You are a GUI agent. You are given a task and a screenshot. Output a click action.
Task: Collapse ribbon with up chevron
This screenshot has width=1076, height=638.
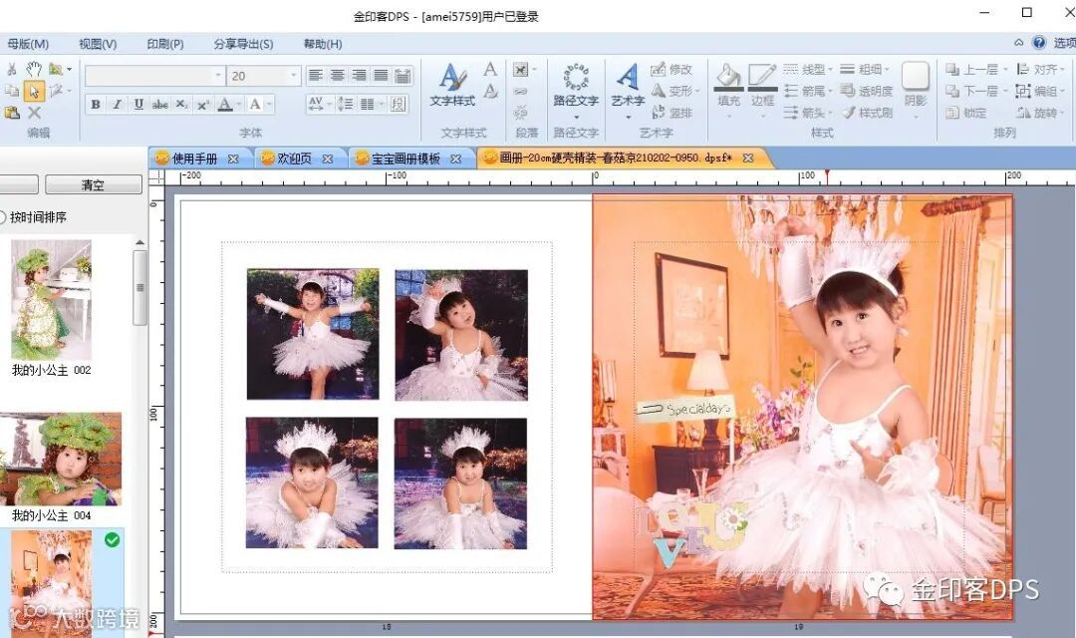(1019, 43)
